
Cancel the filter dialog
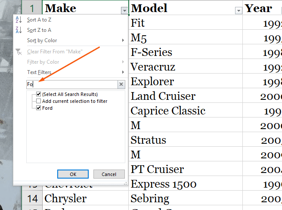click(109, 174)
